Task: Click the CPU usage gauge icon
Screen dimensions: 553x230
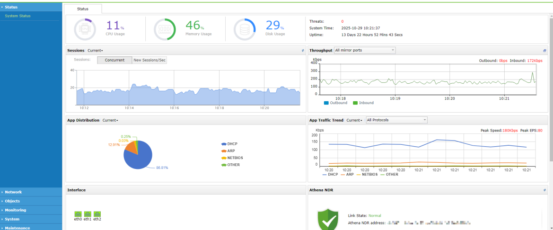Action: coord(85,29)
